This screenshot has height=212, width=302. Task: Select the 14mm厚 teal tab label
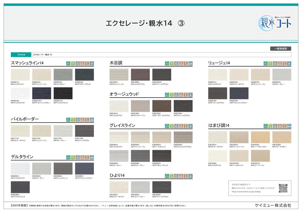tap(21, 55)
